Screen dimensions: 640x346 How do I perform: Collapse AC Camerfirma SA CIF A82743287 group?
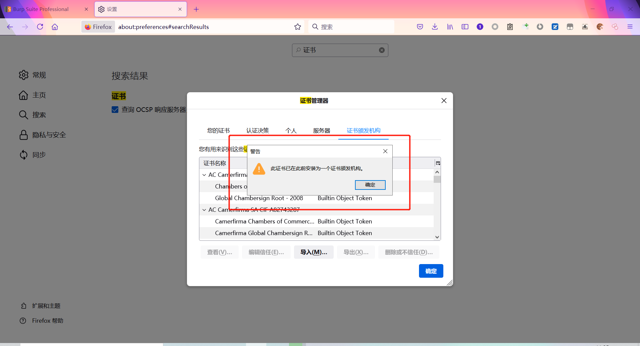coord(204,210)
